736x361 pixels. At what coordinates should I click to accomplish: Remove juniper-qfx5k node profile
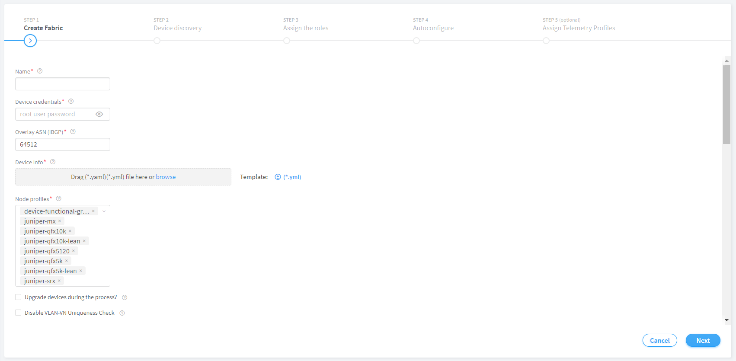click(67, 261)
